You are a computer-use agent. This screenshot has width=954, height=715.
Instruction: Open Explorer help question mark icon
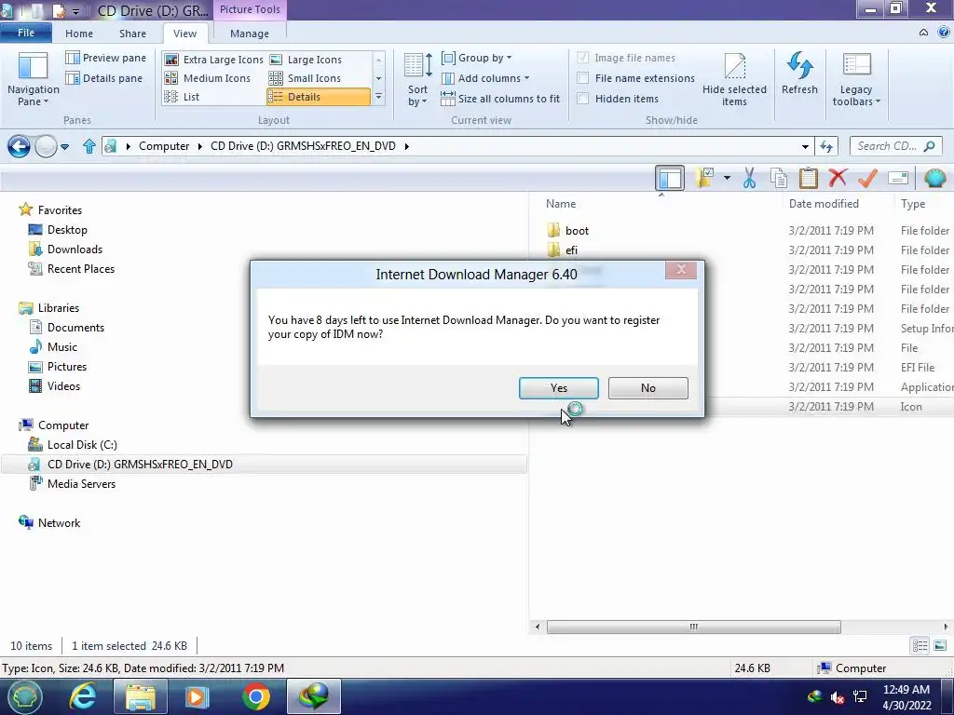pos(945,33)
